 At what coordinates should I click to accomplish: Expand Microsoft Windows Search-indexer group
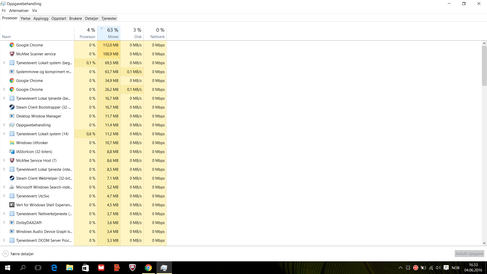tap(4, 187)
